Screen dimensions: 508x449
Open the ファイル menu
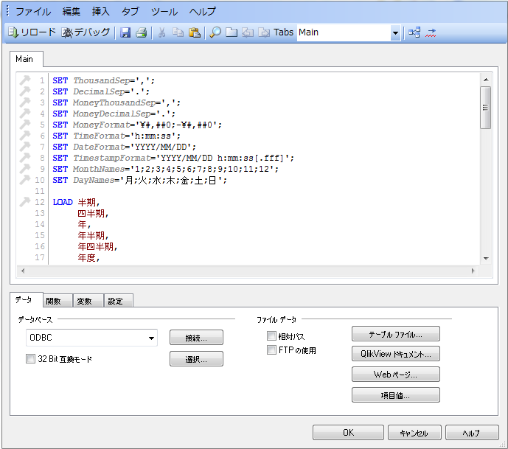33,12
